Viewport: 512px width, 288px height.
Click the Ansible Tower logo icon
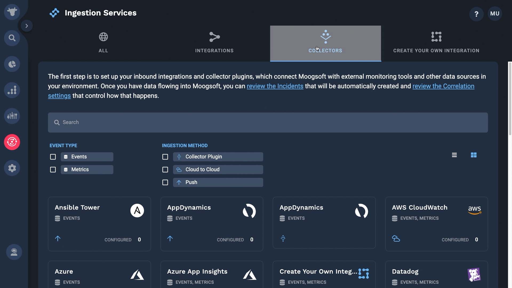click(x=137, y=211)
